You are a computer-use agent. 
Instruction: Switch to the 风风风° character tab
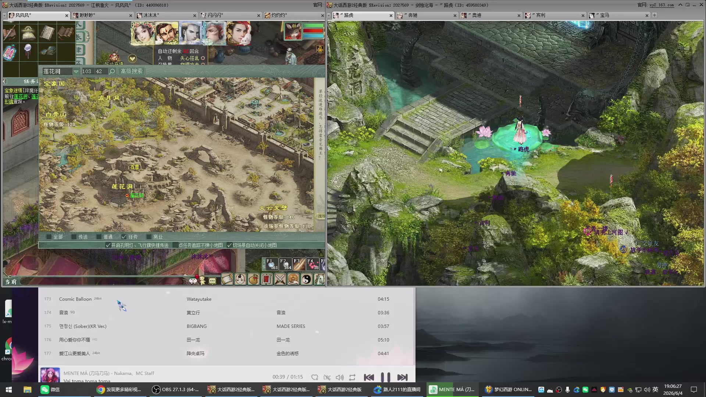click(39, 15)
